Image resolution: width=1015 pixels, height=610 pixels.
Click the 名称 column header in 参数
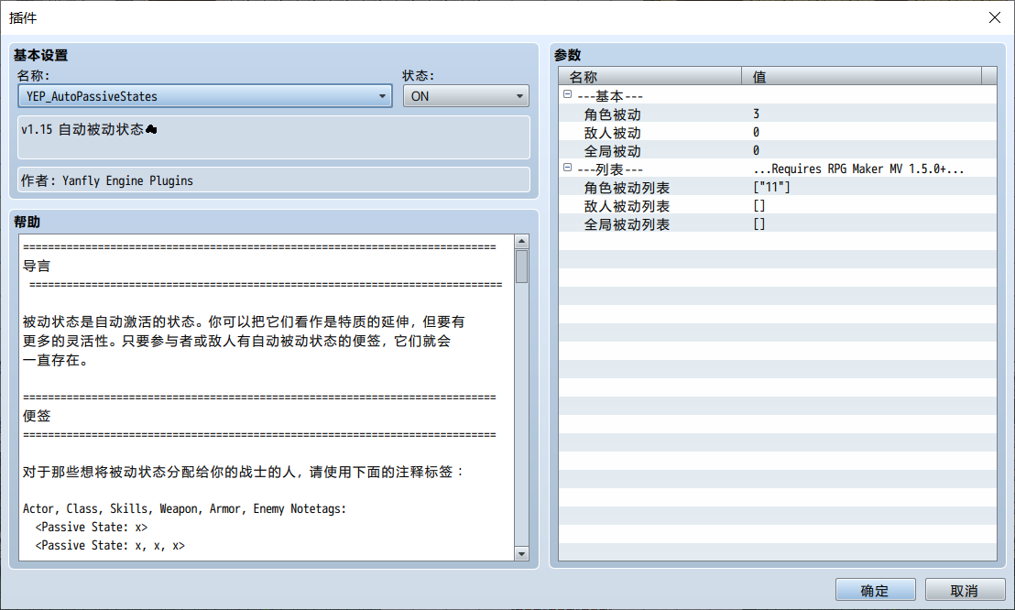coord(649,76)
